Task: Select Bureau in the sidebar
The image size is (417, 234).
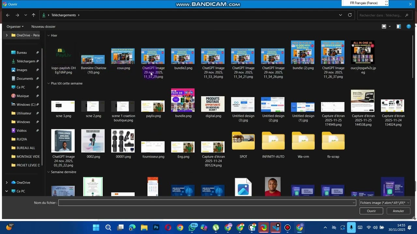Action: point(22,53)
